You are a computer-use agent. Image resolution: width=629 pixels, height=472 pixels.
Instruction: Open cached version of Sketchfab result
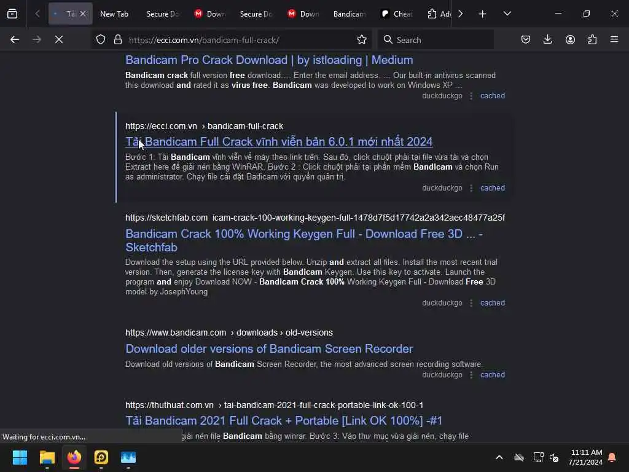coord(493,303)
